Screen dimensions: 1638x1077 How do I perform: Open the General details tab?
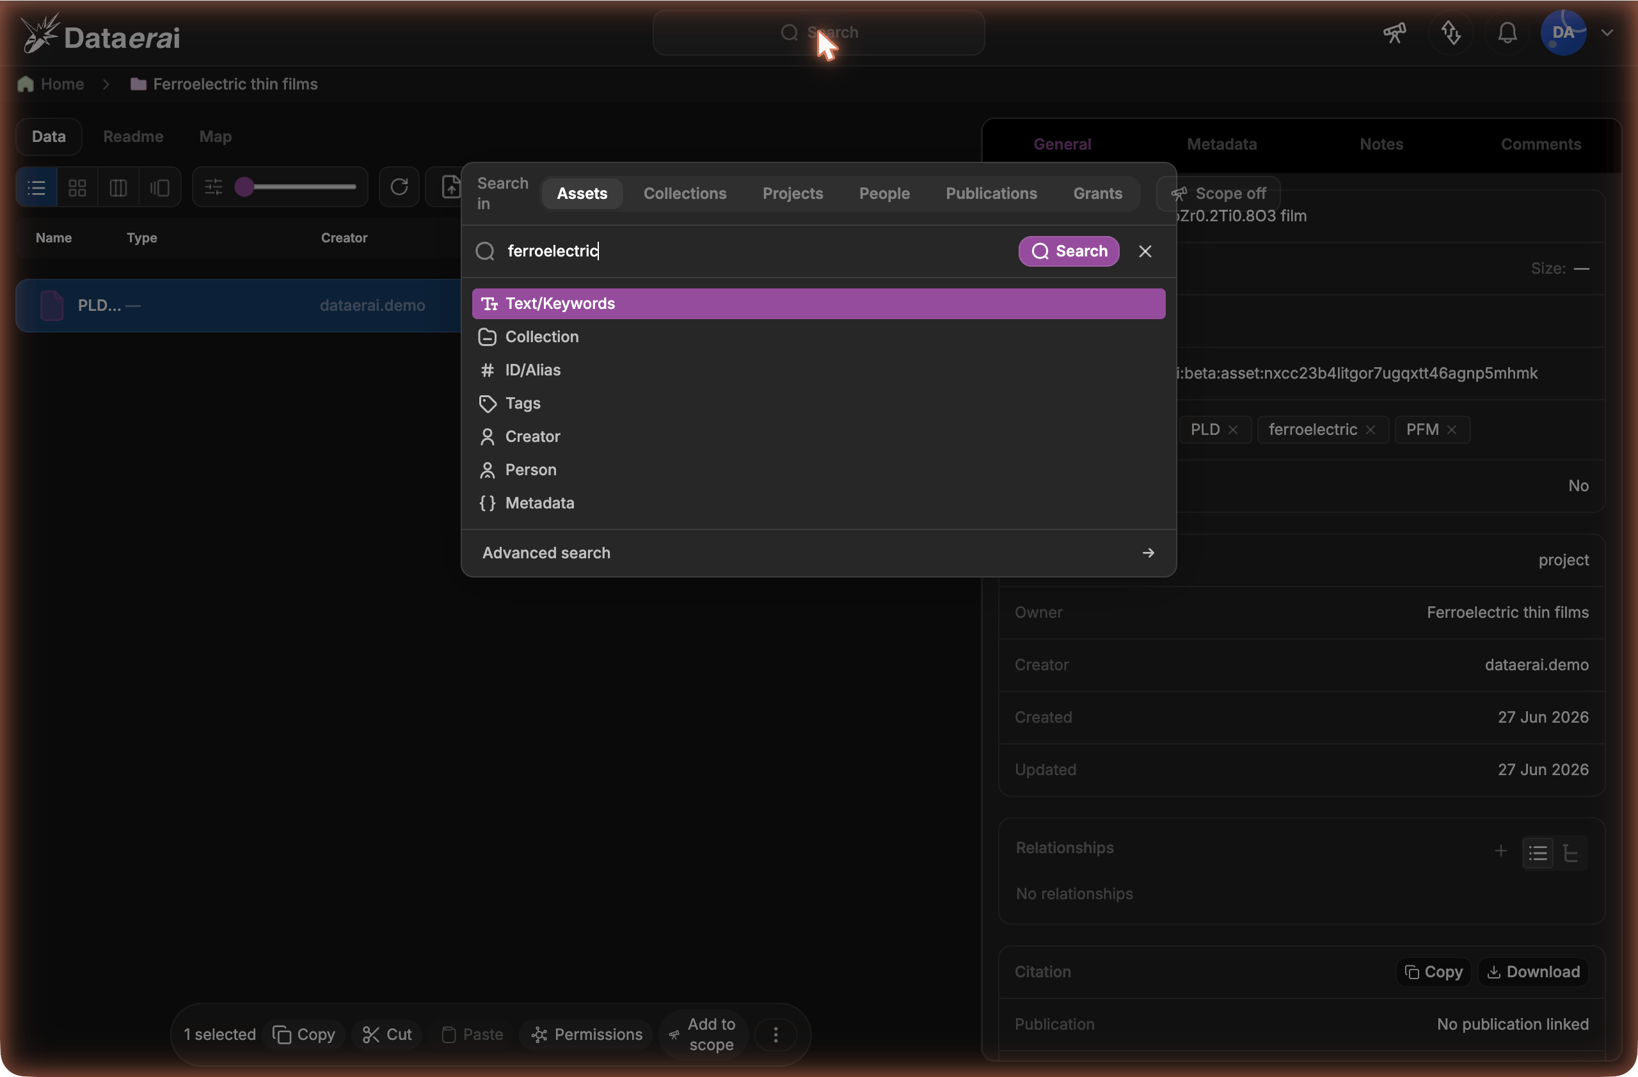(x=1062, y=144)
